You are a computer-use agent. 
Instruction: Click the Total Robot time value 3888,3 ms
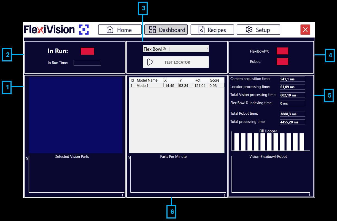pos(292,114)
